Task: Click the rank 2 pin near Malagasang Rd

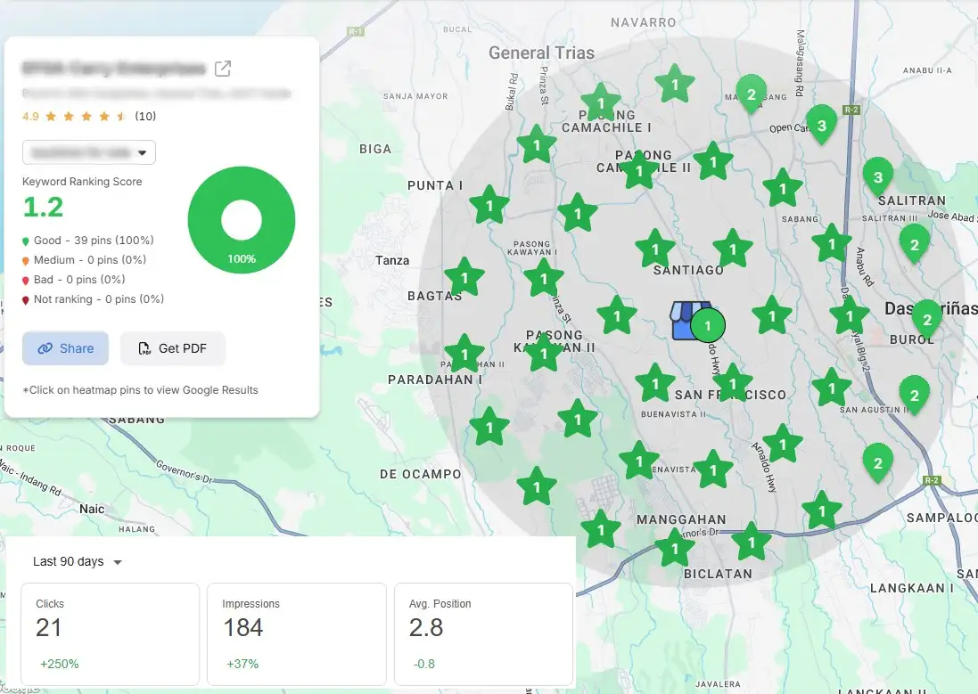Action: click(751, 94)
